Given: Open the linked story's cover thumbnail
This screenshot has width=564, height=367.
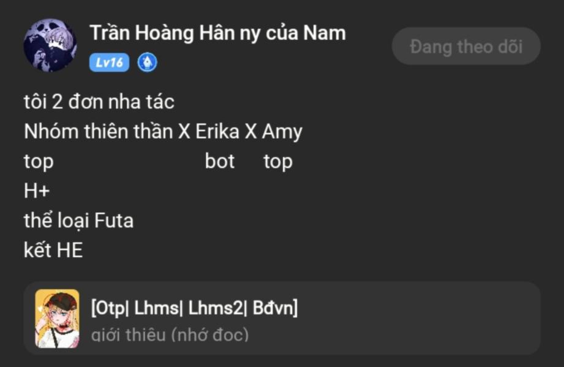Looking at the screenshot, I should point(57,318).
